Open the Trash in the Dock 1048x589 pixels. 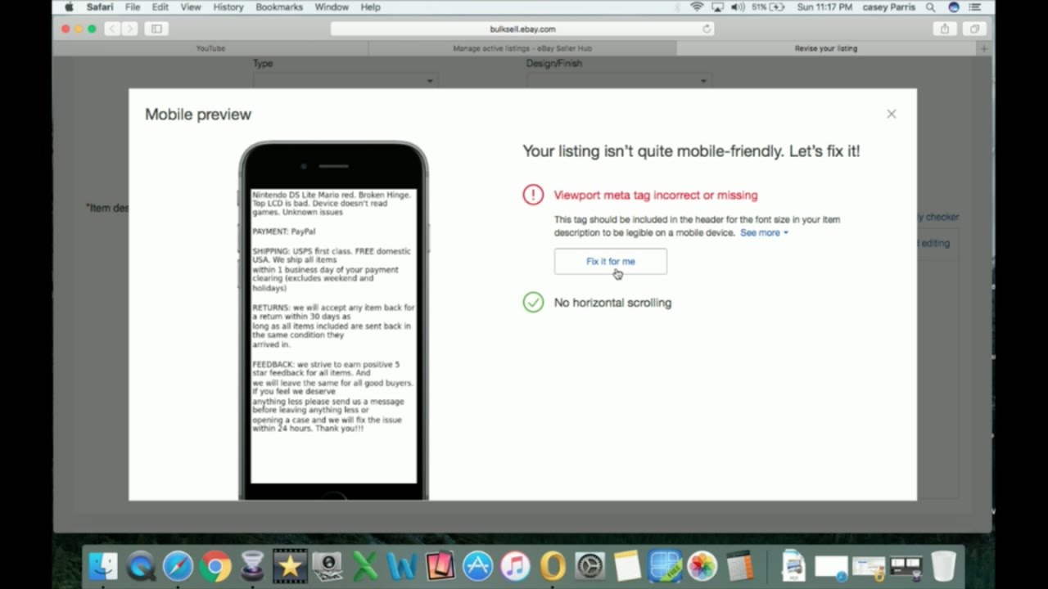943,566
